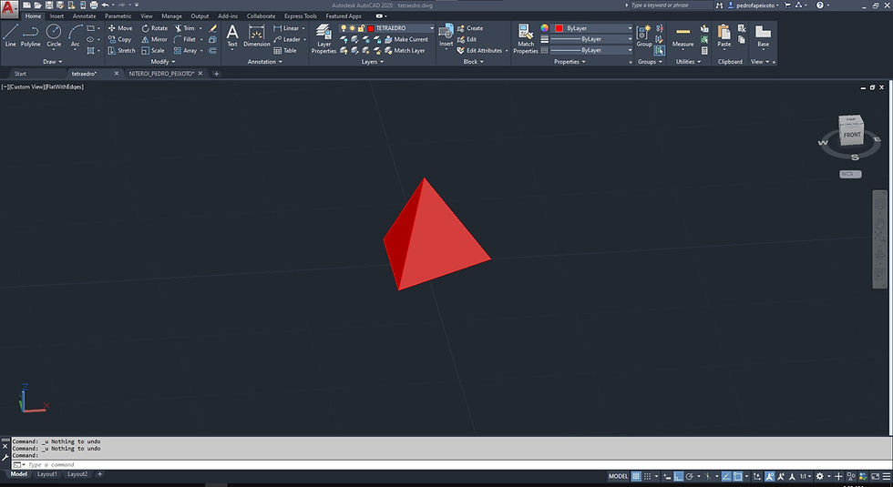Image resolution: width=893 pixels, height=487 pixels.
Task: Switch to the Annotate ribbon tab
Action: pos(84,16)
